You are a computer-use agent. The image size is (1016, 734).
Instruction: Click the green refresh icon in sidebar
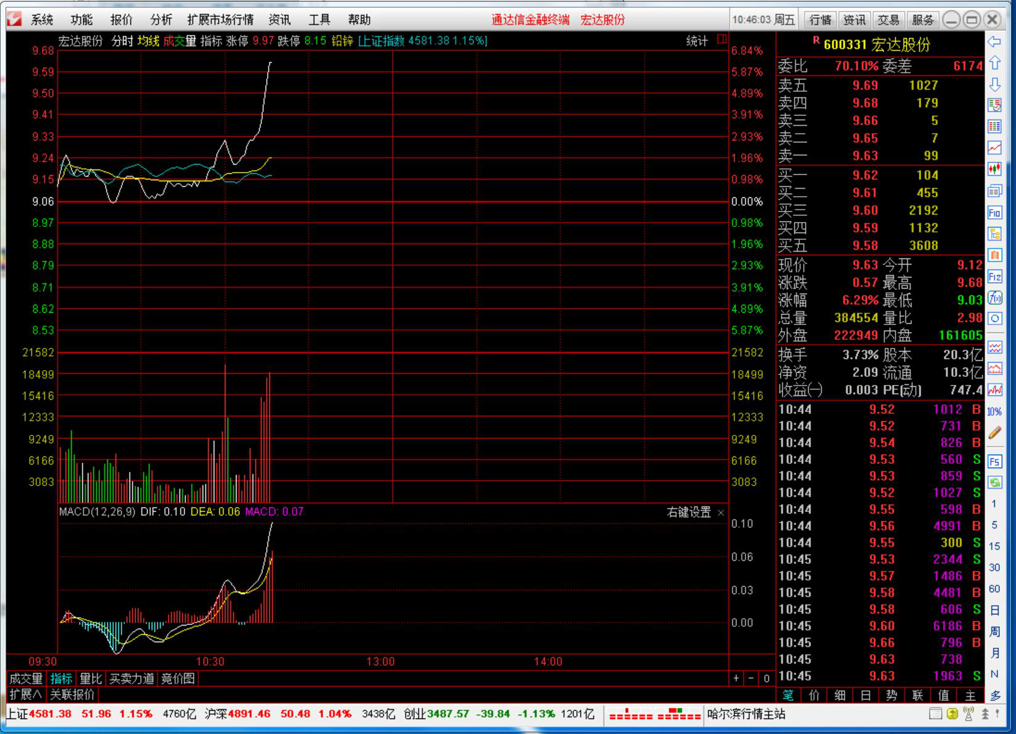(x=994, y=482)
